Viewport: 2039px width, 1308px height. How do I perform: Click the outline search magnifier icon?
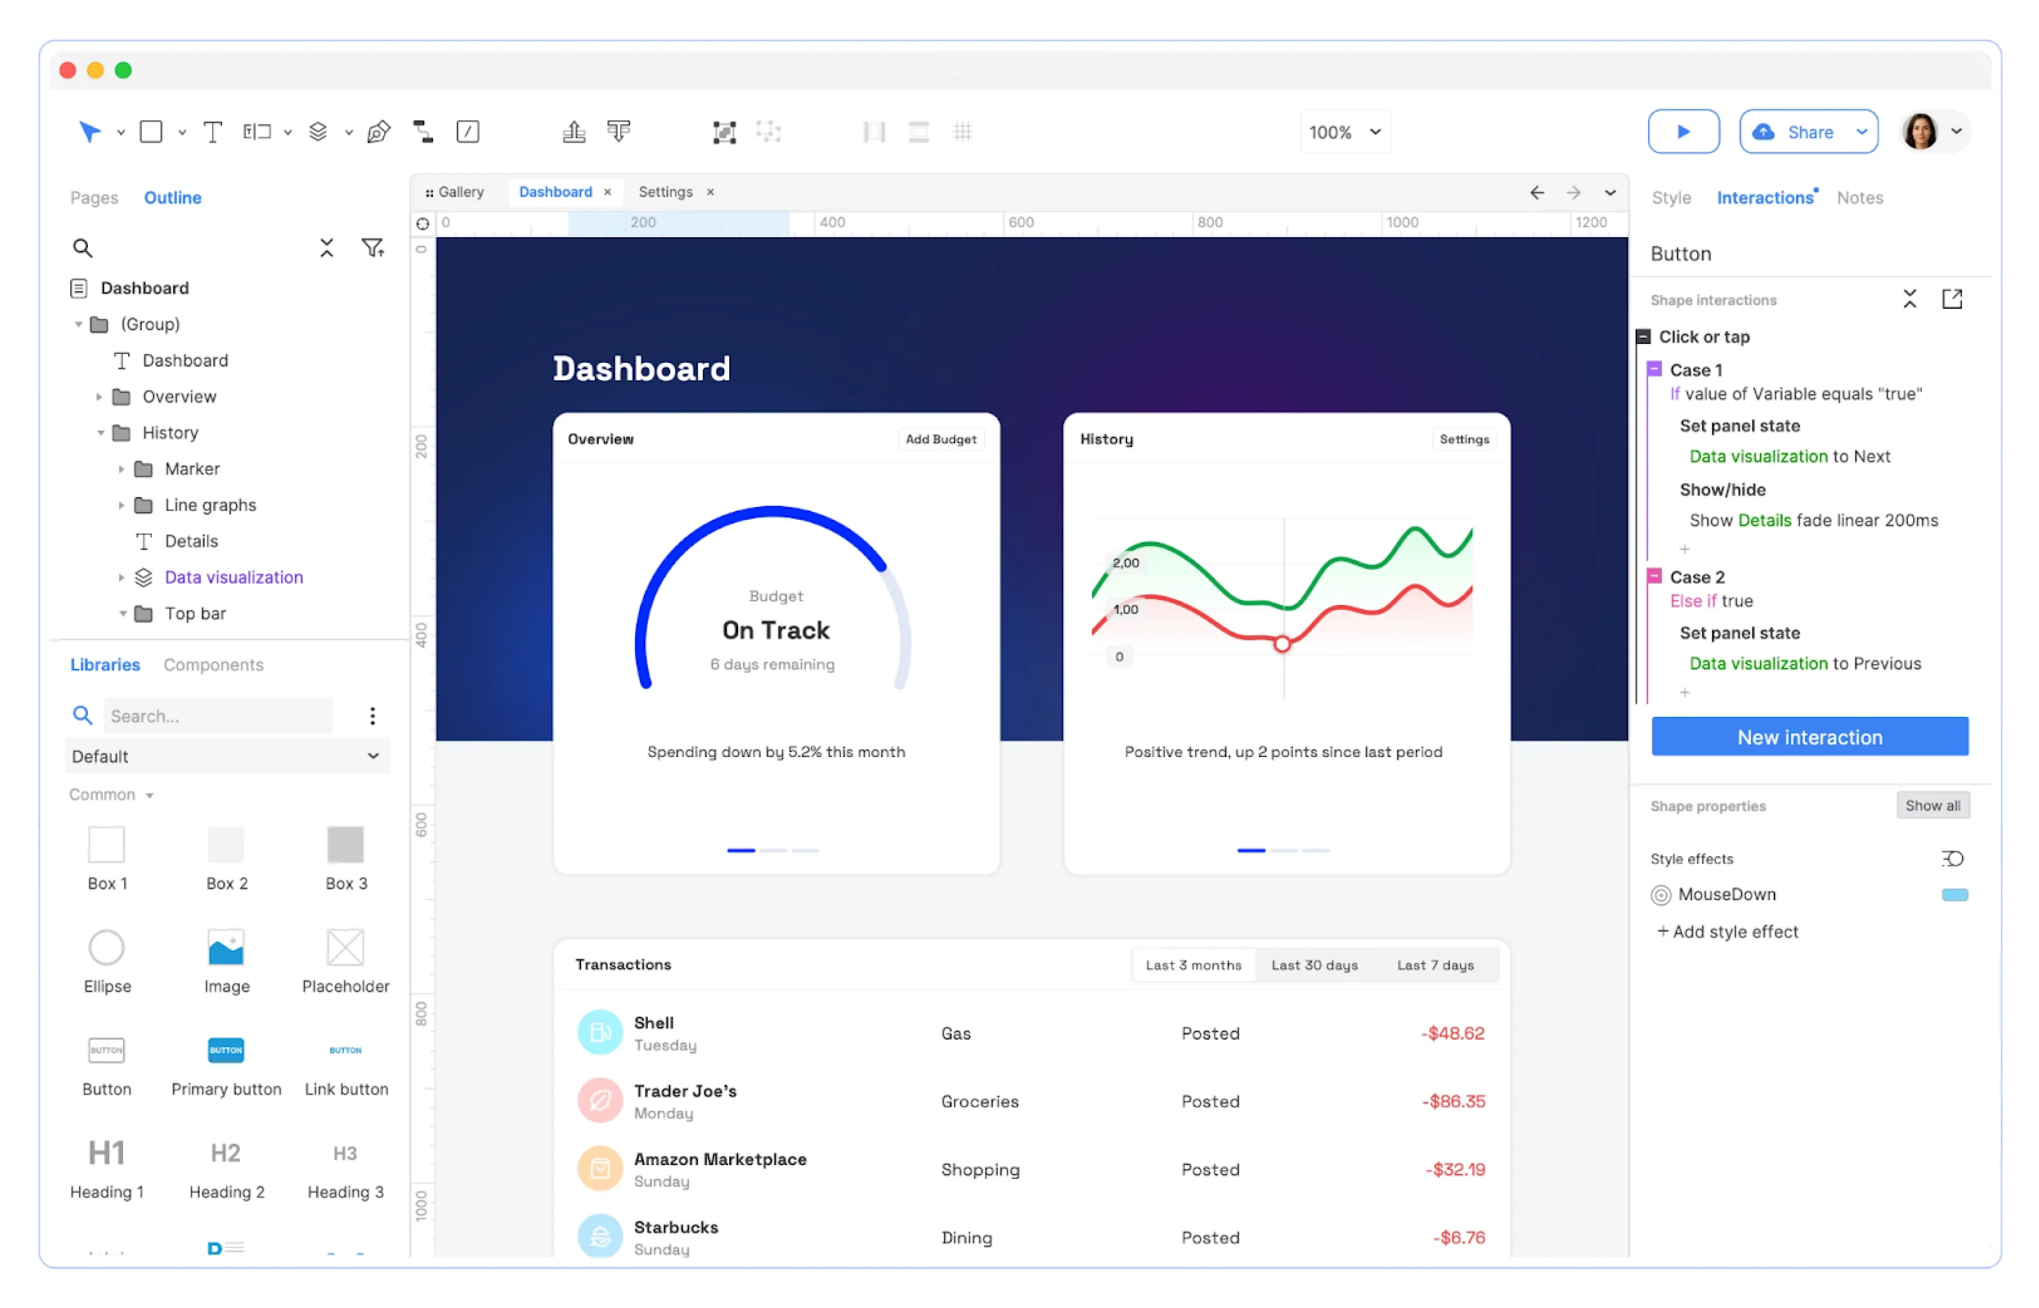coord(82,248)
